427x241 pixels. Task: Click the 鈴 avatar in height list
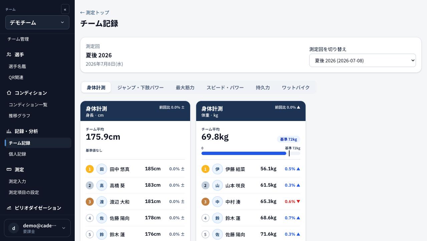102,234
